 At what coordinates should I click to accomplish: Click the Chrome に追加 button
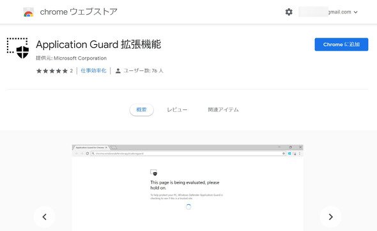[341, 44]
